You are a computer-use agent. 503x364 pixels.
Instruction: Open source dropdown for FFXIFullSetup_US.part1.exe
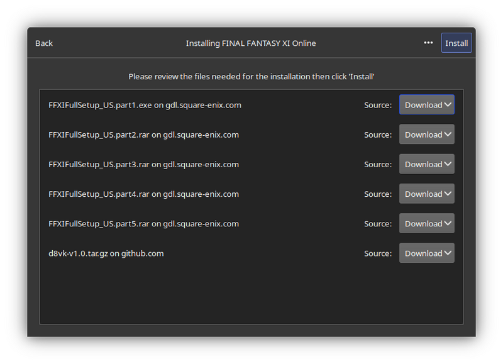(x=427, y=104)
